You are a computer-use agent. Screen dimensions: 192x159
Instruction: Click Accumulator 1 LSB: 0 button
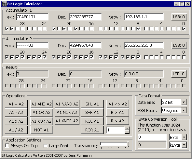click(x=179, y=17)
